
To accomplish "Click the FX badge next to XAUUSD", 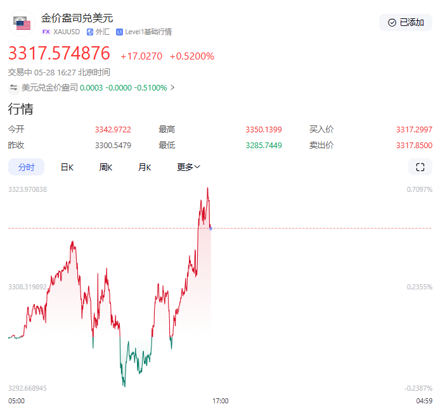I will tap(46, 32).
